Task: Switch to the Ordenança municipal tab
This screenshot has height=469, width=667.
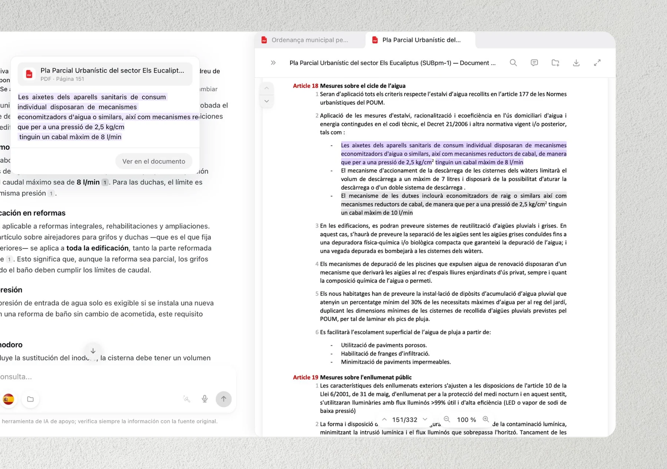Action: click(309, 40)
